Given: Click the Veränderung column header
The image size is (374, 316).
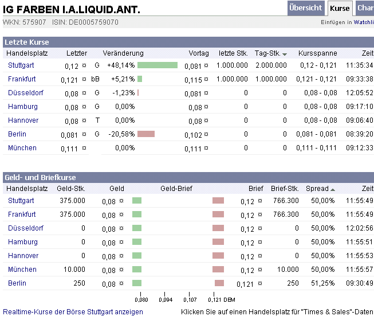Looking at the screenshot, I should pyautogui.click(x=123, y=53).
